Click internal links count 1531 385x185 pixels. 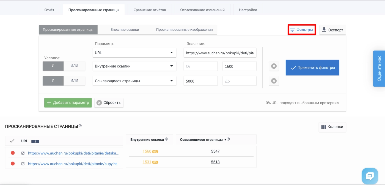147,162
